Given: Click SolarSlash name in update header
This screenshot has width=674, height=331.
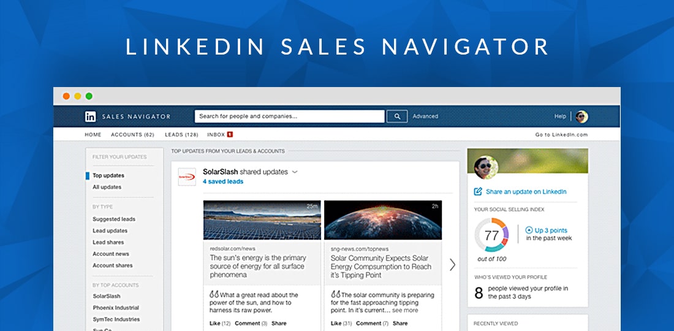Looking at the screenshot, I should 221,172.
